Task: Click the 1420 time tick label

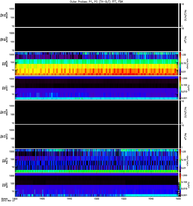Action: (42, 199)
